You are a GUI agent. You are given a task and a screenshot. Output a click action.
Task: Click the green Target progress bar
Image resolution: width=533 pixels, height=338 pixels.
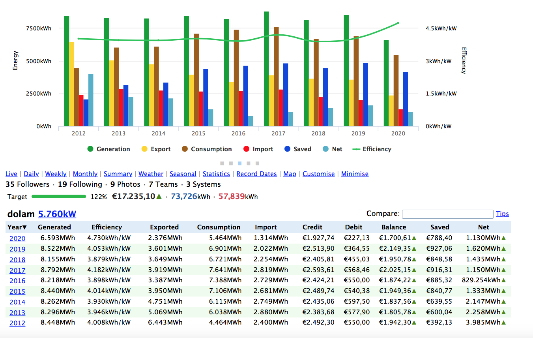coord(59,196)
